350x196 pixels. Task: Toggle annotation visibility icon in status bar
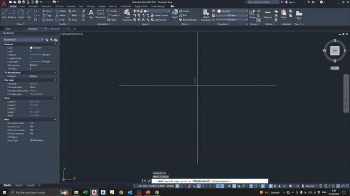coord(271,186)
